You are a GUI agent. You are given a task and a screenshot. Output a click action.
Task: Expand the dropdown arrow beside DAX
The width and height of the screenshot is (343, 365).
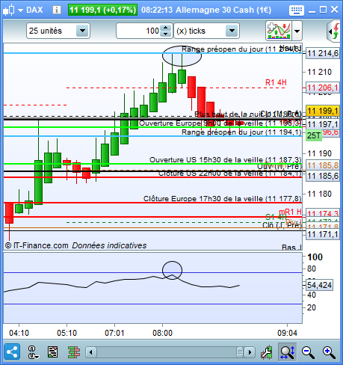point(20,10)
